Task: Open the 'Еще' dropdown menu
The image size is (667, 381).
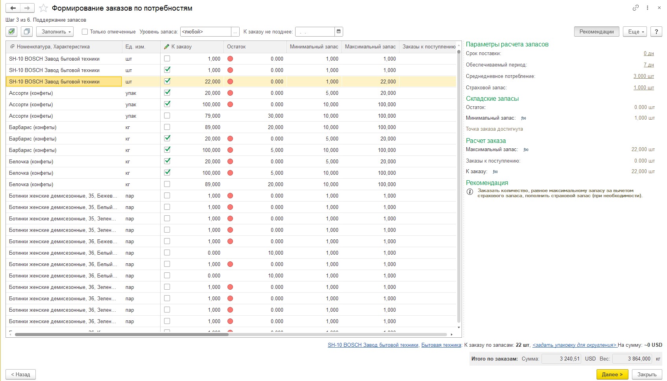Action: coord(635,31)
